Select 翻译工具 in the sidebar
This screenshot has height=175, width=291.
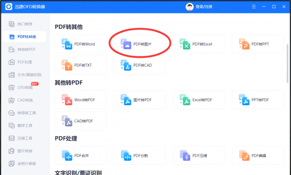(25, 125)
